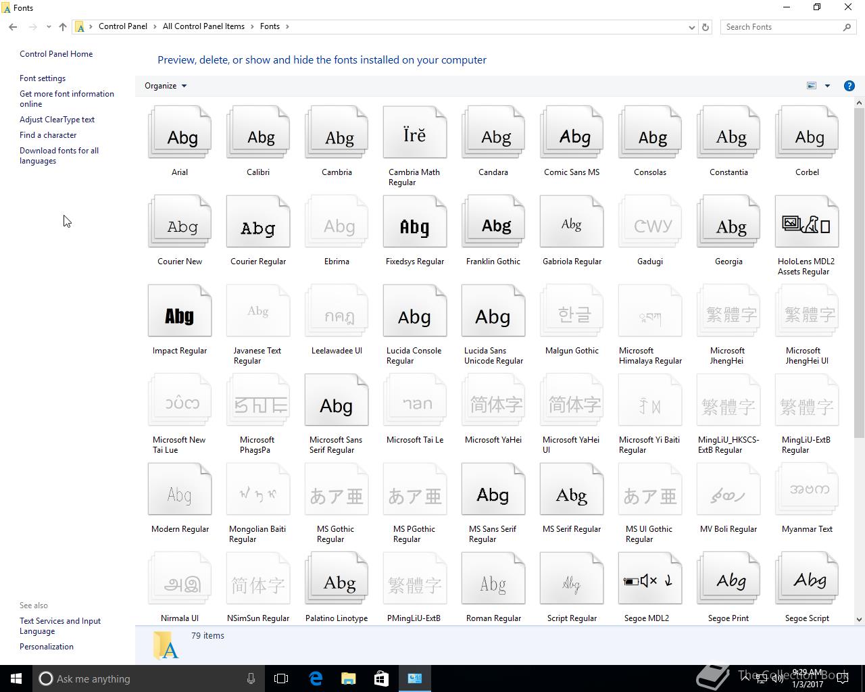This screenshot has width=865, height=692.
Task: Open File Explorer from taskbar
Action: 349,678
